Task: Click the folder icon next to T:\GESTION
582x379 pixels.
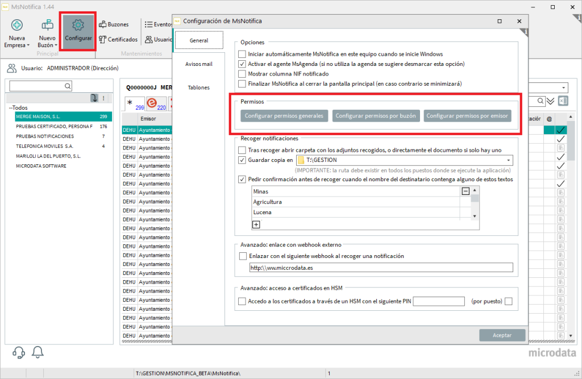Action: [x=301, y=160]
